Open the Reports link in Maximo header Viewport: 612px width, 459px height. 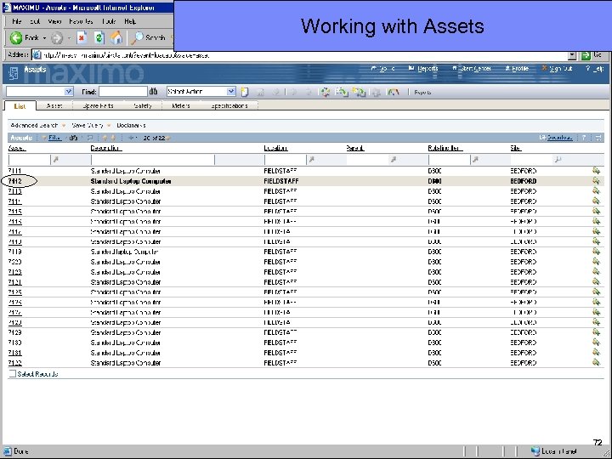tap(423, 69)
